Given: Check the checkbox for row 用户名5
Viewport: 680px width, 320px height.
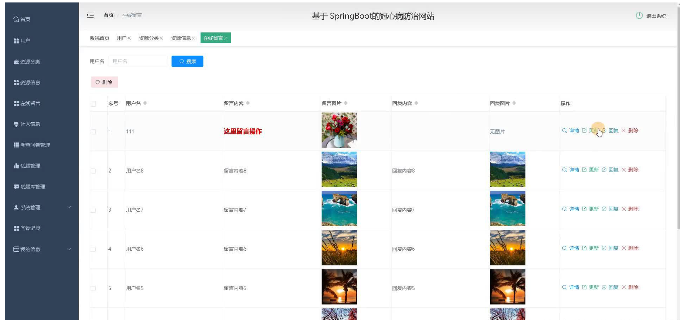Looking at the screenshot, I should tap(93, 288).
